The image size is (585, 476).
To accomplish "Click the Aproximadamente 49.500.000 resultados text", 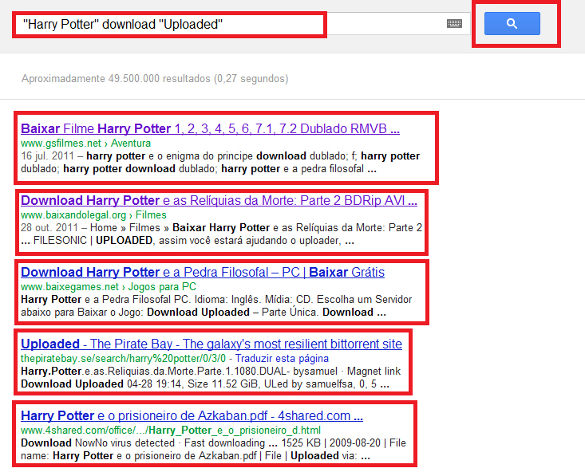I will coord(155,79).
